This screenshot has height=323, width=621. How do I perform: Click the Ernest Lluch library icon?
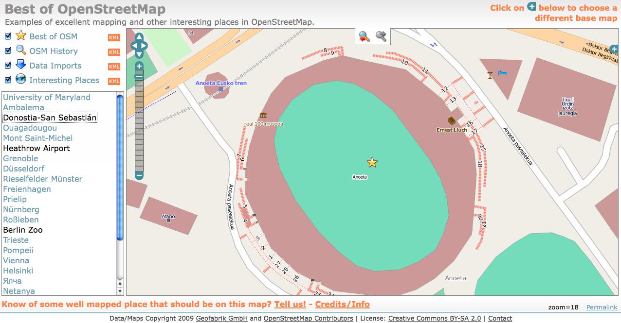[452, 121]
